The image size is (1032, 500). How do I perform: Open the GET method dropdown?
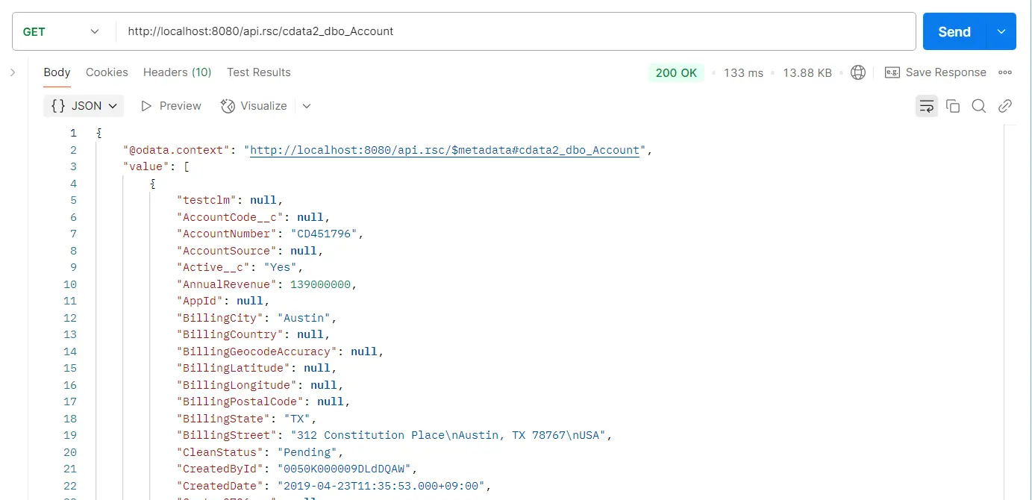(61, 31)
